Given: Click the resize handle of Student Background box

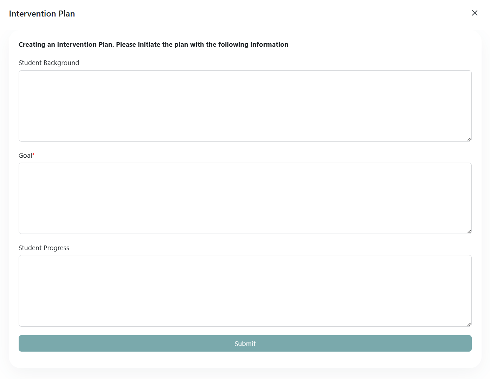Looking at the screenshot, I should click(469, 139).
